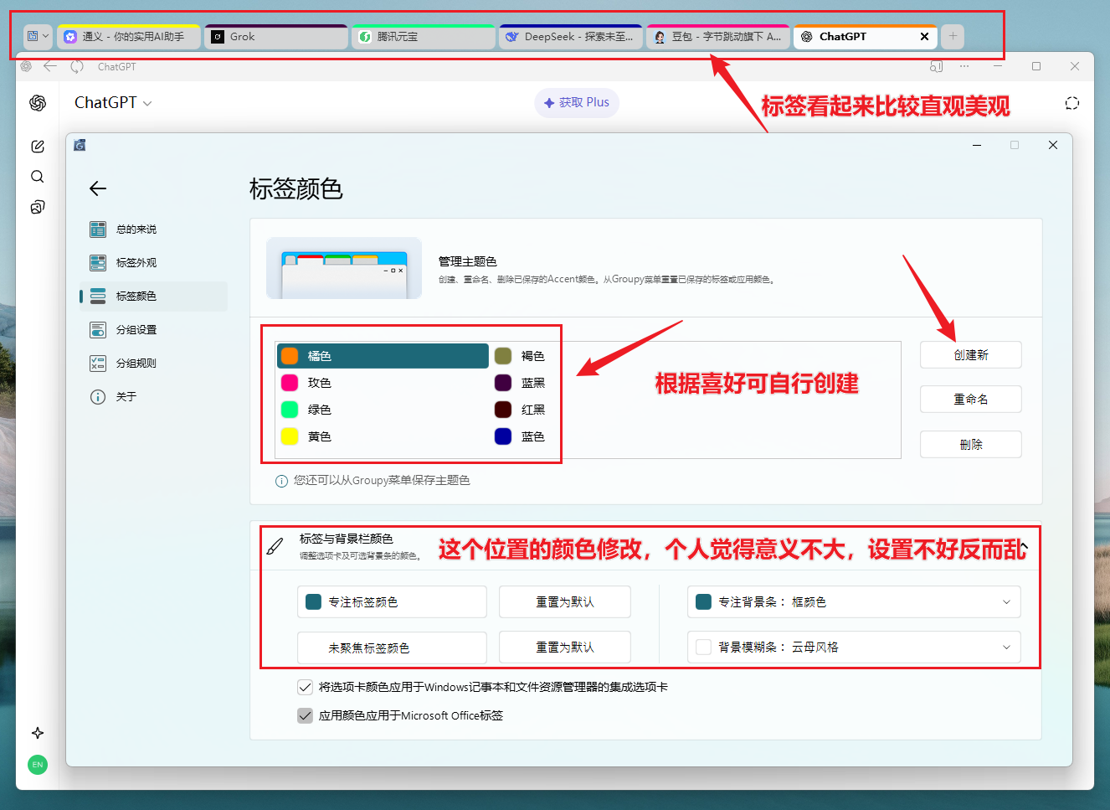This screenshot has width=1110, height=810.
Task: Open the 专注背景条 dropdown
Action: pyautogui.click(x=853, y=601)
